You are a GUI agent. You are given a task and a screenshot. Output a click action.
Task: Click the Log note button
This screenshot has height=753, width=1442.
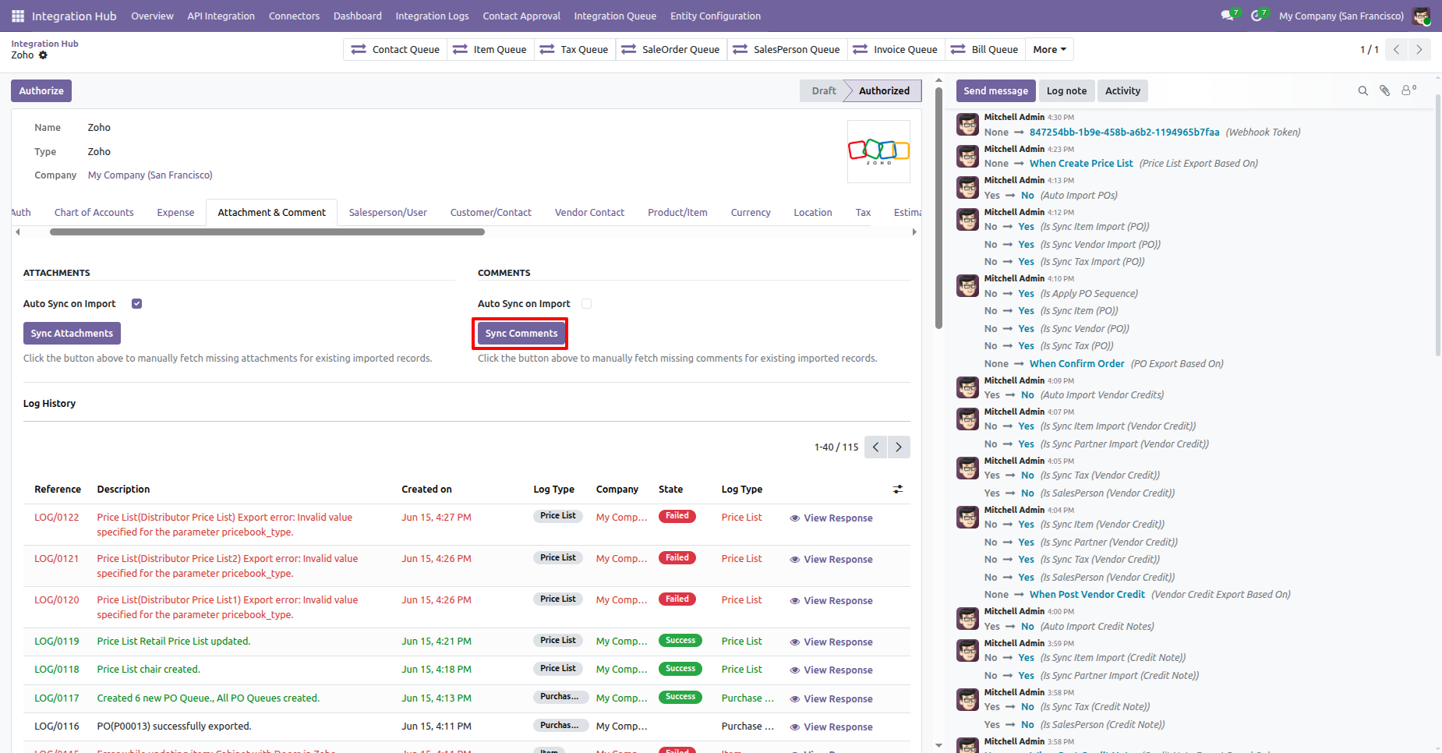pyautogui.click(x=1066, y=91)
